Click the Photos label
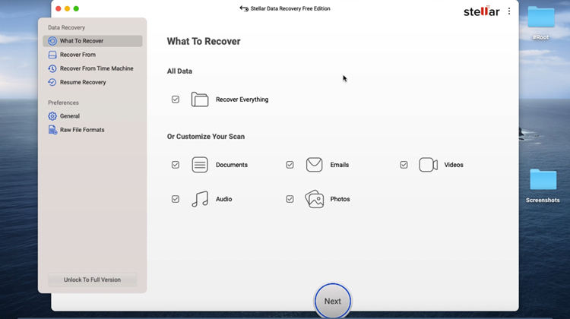The image size is (570, 319). coord(340,199)
